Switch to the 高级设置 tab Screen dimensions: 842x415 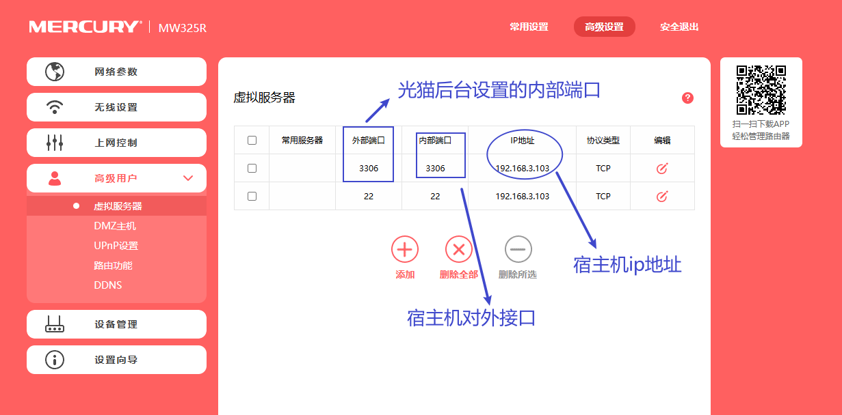click(604, 27)
